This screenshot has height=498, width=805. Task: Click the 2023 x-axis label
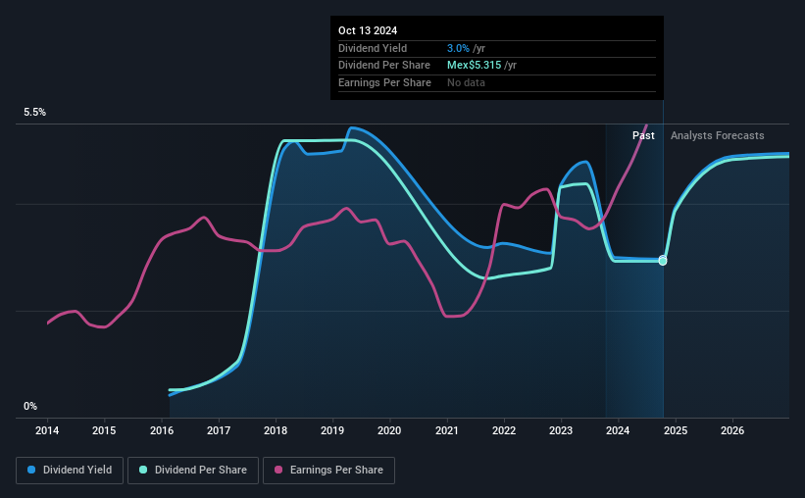pyautogui.click(x=561, y=430)
